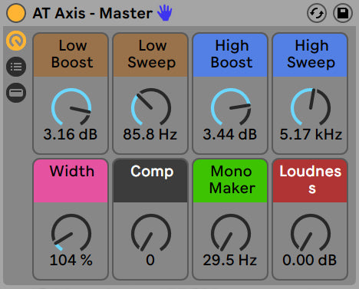The height and width of the screenshot is (289, 359).
Task: Click the 5.17 kHz value
Action: pyautogui.click(x=311, y=134)
